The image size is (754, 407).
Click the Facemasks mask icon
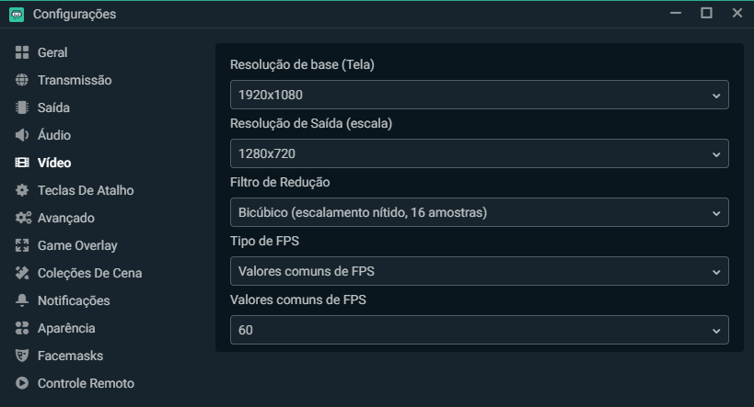[22, 356]
